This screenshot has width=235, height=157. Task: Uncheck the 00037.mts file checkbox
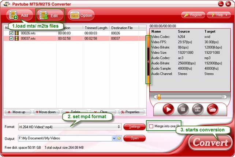click(11, 38)
